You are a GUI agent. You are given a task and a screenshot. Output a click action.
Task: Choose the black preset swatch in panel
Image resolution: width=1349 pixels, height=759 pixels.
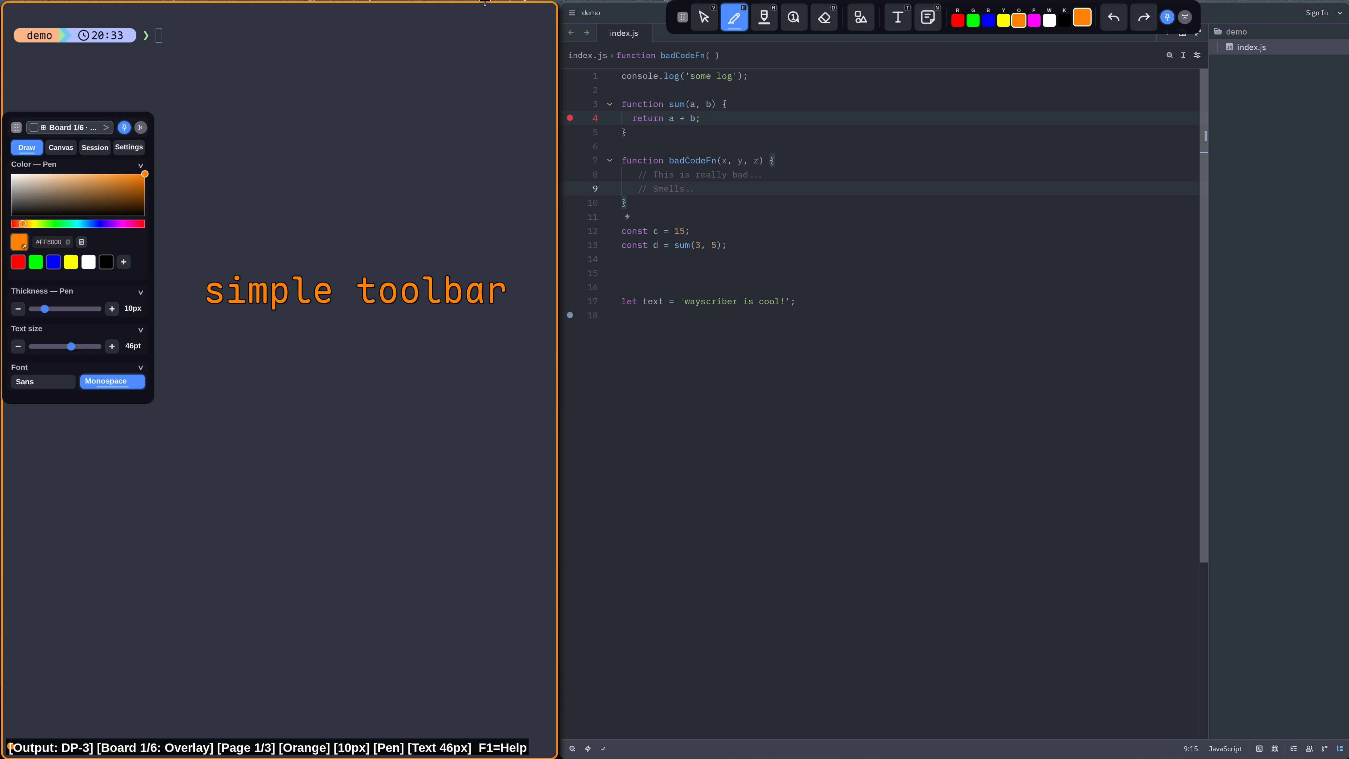pos(106,262)
